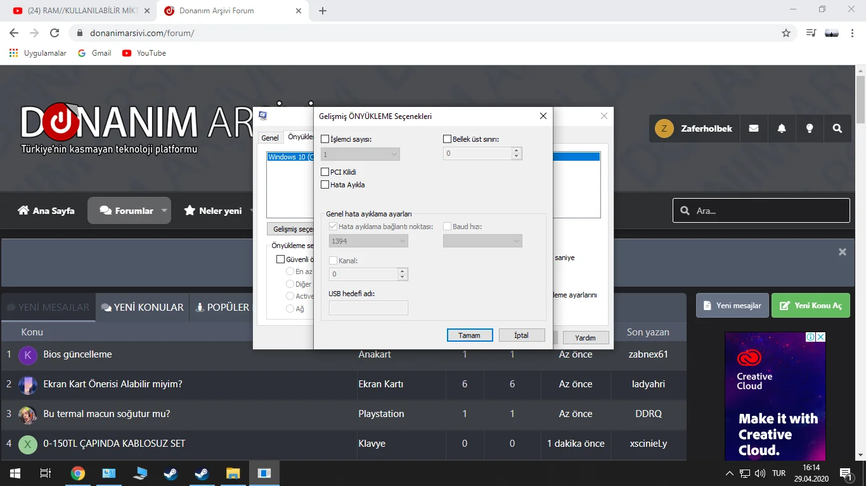Viewport: 866px width, 486px height.
Task: Open the media control icon in Chrome toolbar
Action: (811, 33)
